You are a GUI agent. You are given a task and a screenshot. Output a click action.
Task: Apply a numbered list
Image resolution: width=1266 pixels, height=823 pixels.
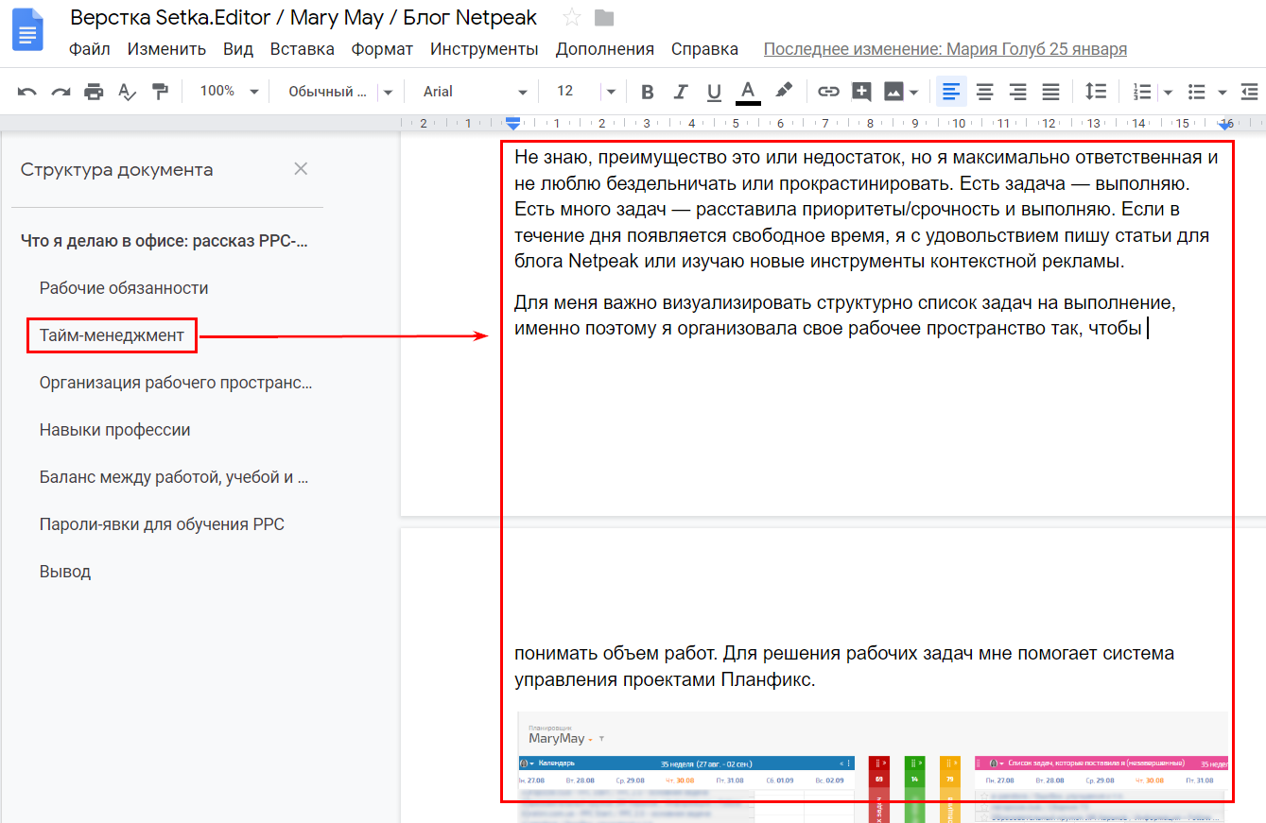click(1142, 92)
